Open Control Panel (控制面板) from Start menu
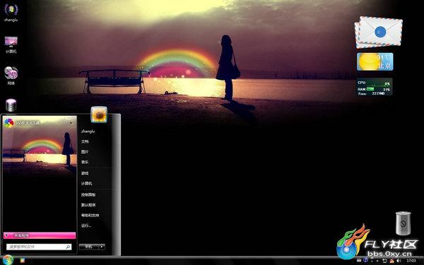This screenshot has width=424, height=265. [x=88, y=195]
